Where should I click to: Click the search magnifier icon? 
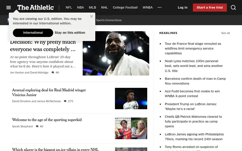click(233, 7)
